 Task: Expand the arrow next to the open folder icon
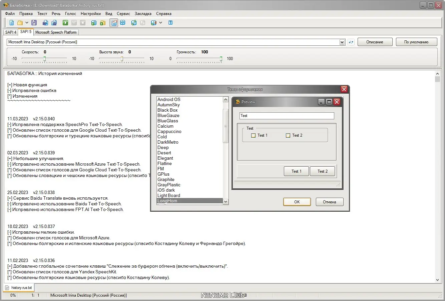tap(27, 23)
